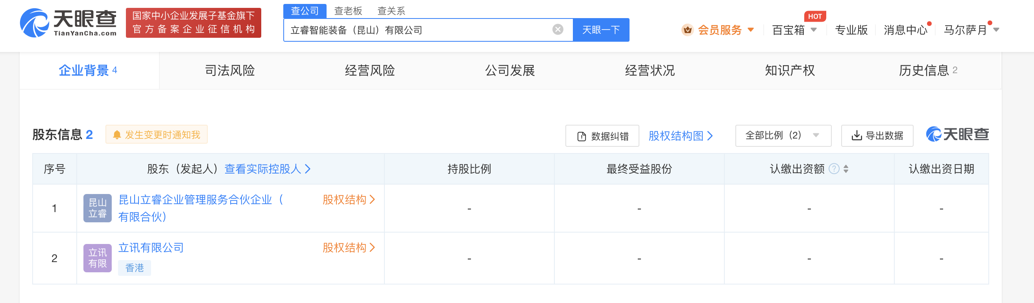Open the 知识产权 tab

(790, 70)
